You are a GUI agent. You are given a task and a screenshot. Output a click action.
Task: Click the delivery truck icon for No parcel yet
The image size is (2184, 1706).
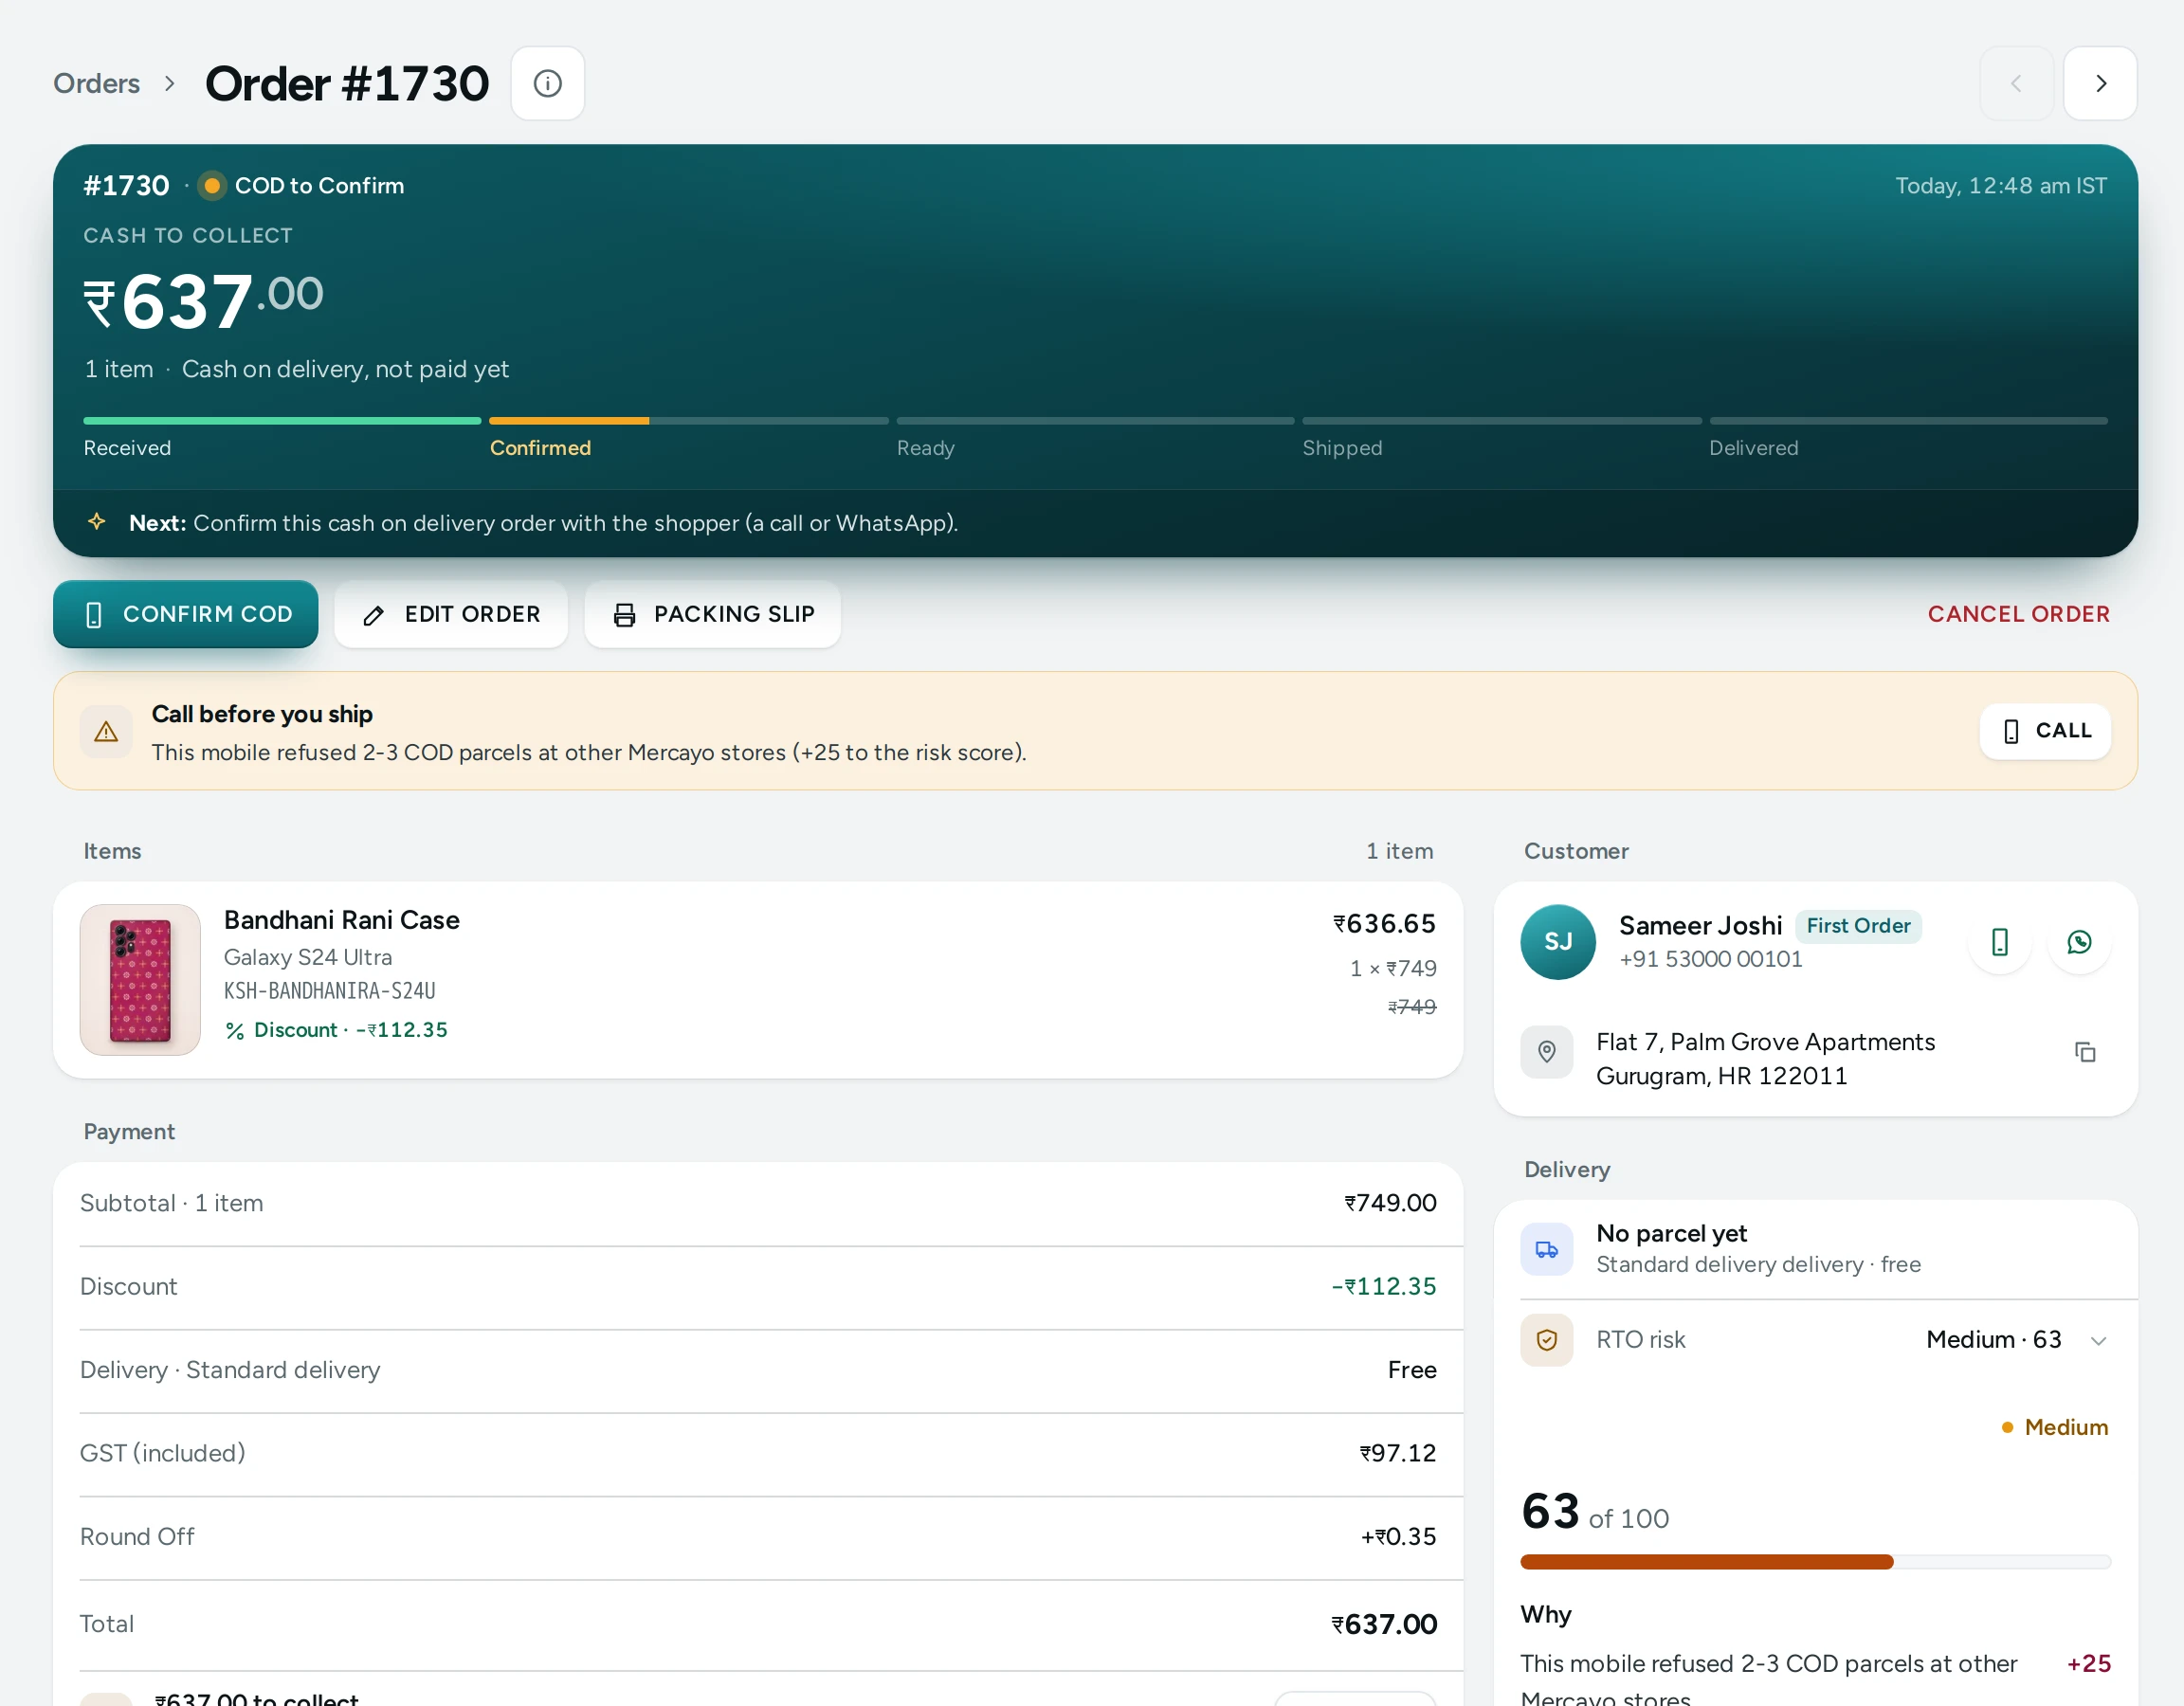click(x=1546, y=1249)
